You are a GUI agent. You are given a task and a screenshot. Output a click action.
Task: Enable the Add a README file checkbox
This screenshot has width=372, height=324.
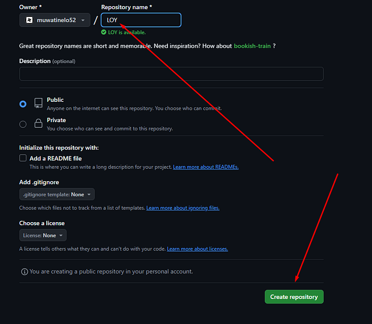point(23,158)
